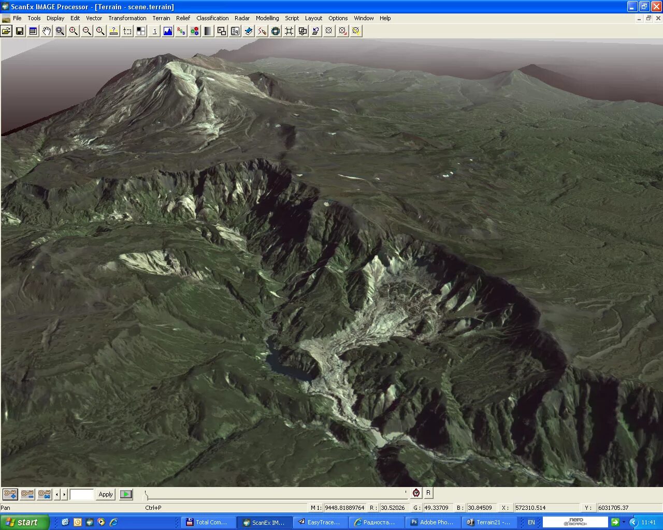This screenshot has width=663, height=530.
Task: Click the overlapping windows toolbar icon
Action: coord(222,31)
